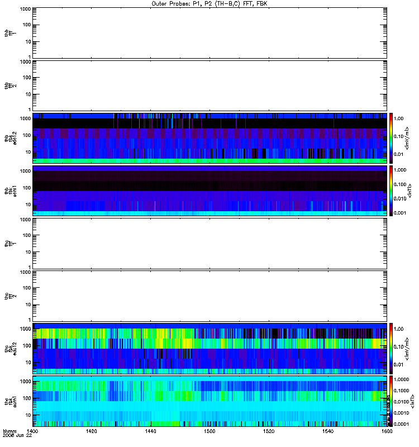Click the "1540" time axis label
Screen dimensions: 419x447
click(328, 431)
